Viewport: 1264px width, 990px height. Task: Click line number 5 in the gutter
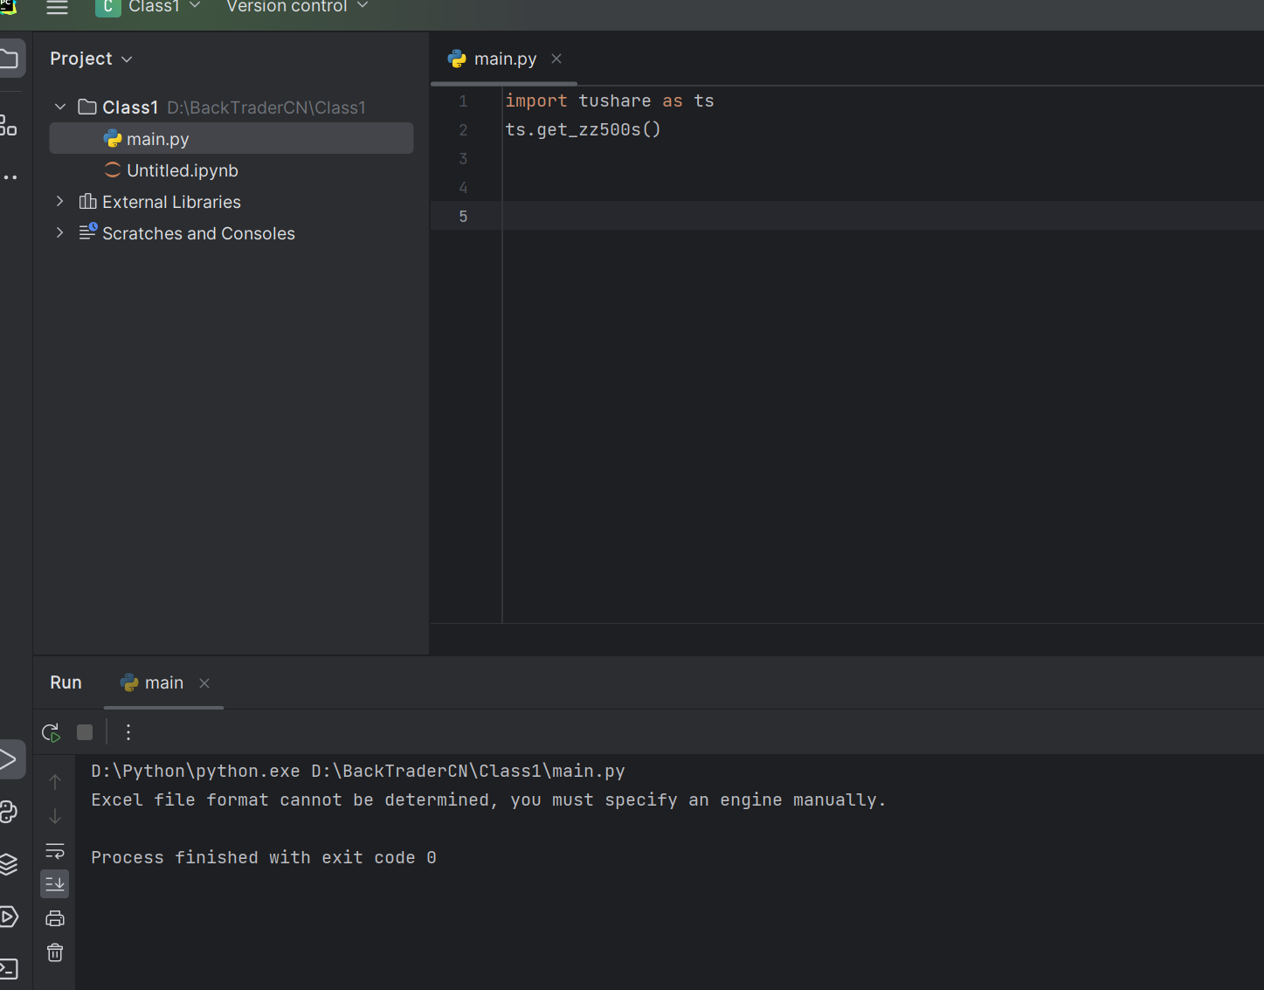463,217
